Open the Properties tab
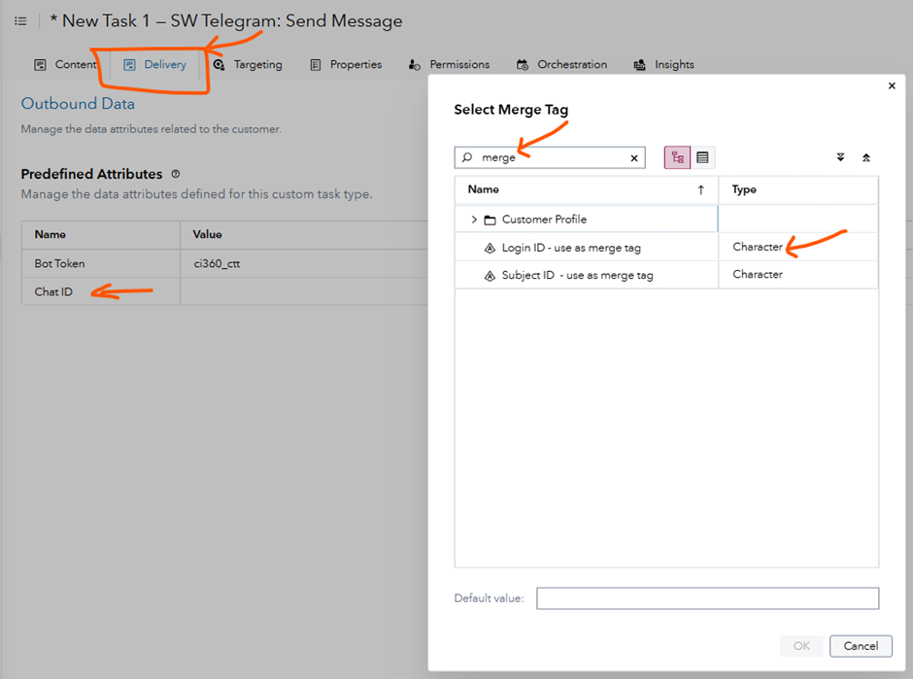The image size is (913, 679). pos(345,64)
